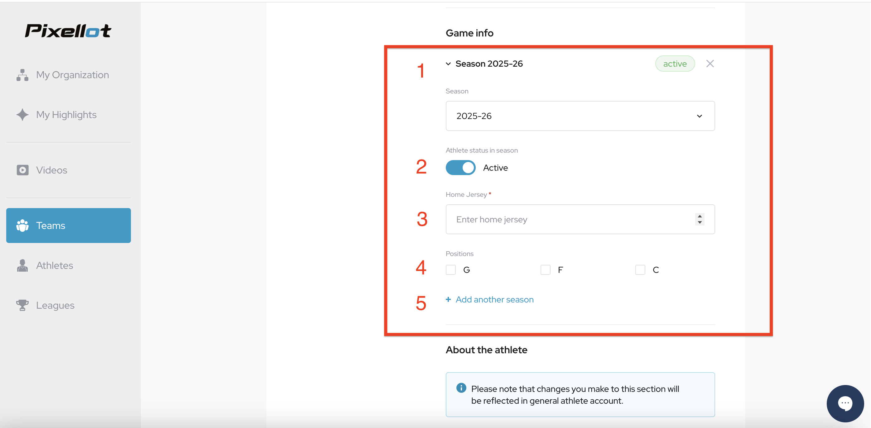Go to My Highlights page
871x428 pixels.
pyautogui.click(x=69, y=115)
